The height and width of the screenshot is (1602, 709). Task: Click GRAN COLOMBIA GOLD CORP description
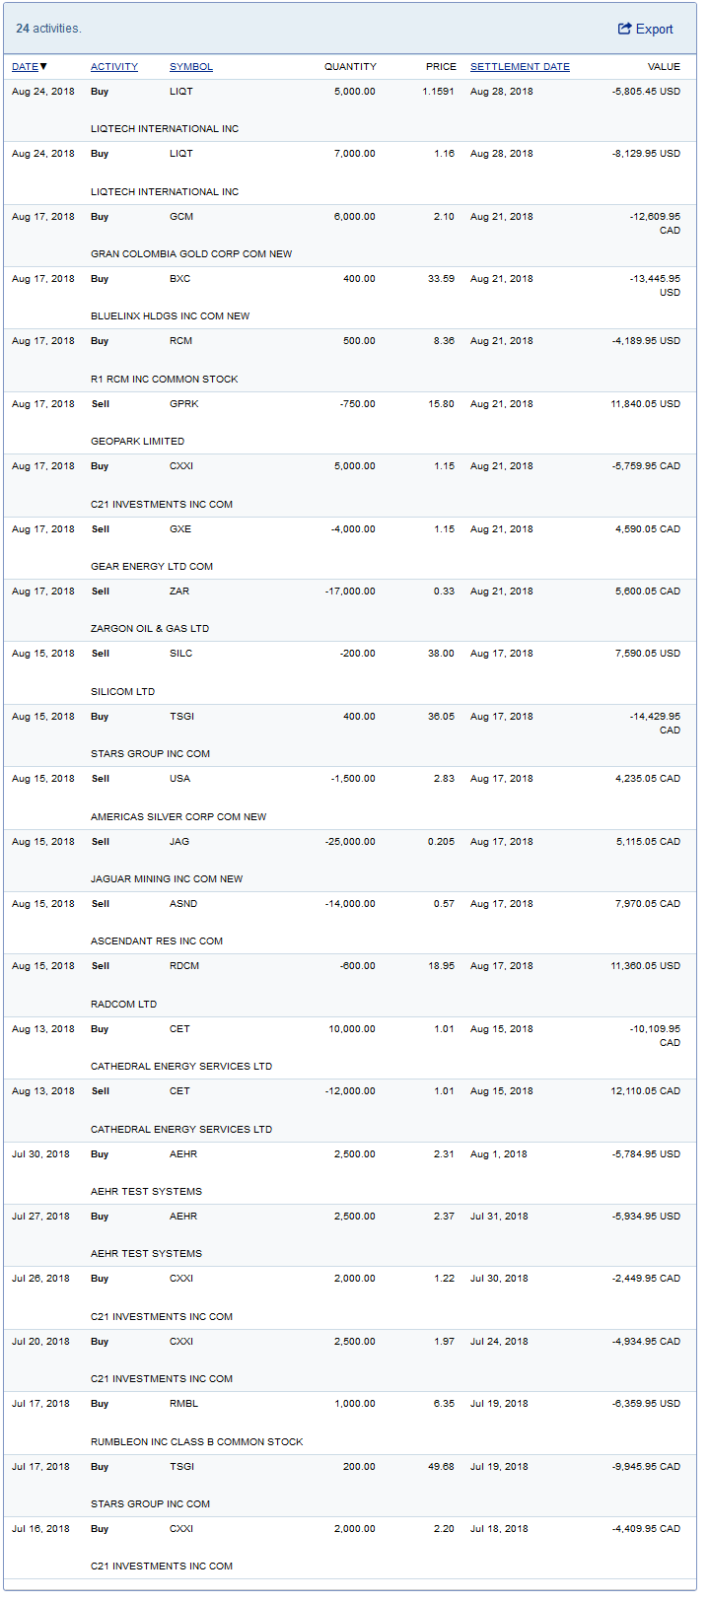coord(191,254)
